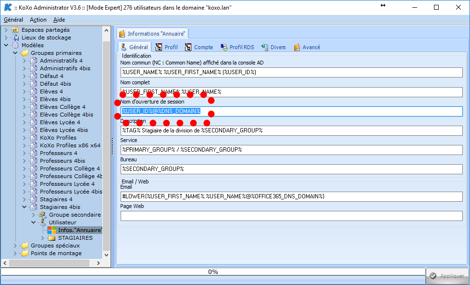Viewport: 470px width, 285px height.
Task: Expand the Espaces partagés node
Action: 6,30
